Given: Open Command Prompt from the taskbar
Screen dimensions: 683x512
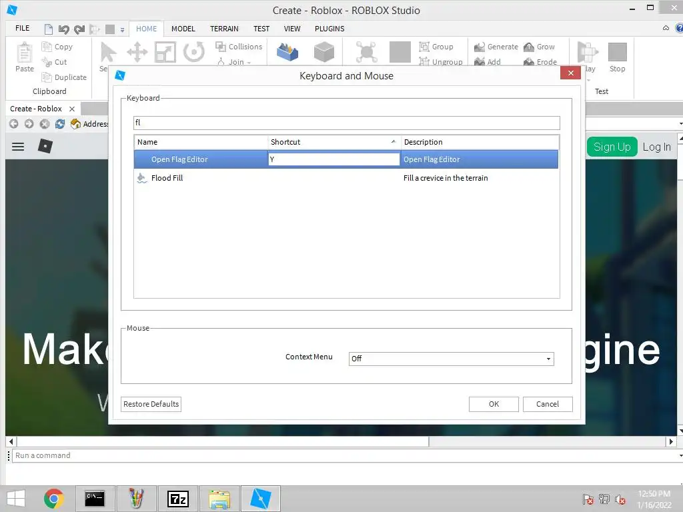Looking at the screenshot, I should point(95,499).
